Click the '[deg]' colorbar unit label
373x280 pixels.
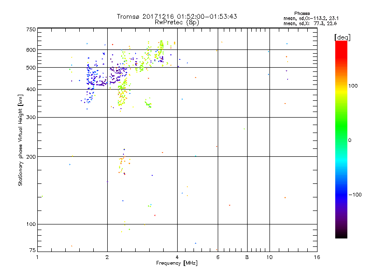(342, 37)
